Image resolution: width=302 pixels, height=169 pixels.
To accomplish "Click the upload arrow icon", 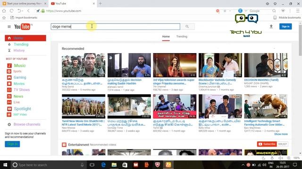I will (271, 26).
